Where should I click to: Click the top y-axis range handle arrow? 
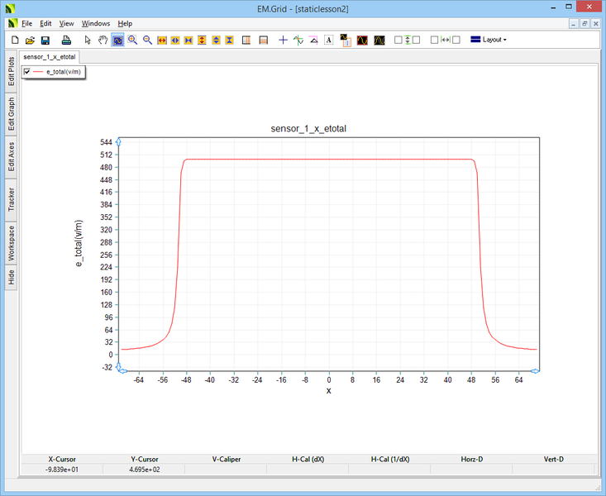point(118,143)
